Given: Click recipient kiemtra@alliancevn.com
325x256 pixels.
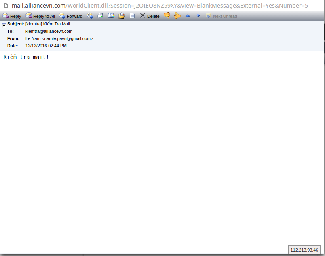Looking at the screenshot, I should pos(49,31).
